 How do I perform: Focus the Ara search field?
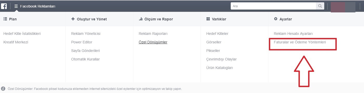pyautogui.click(x=273, y=6)
